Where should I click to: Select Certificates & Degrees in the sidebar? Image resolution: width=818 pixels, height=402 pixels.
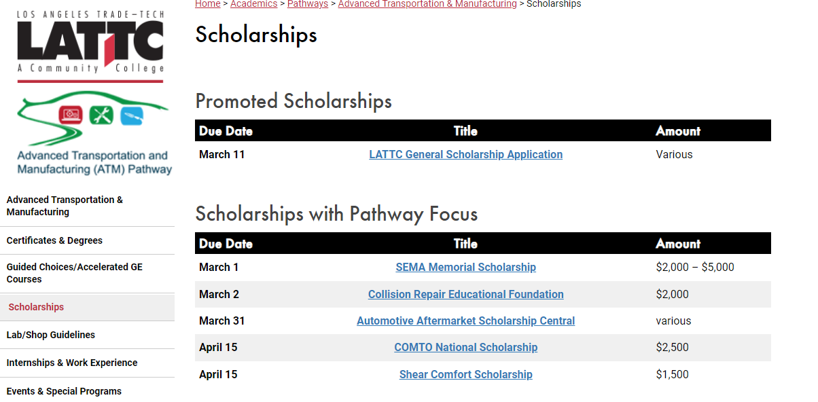(x=87, y=240)
